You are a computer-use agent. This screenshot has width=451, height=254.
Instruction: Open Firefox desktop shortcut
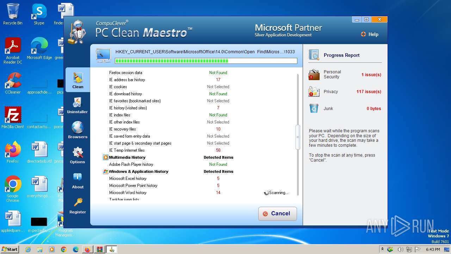(x=13, y=152)
